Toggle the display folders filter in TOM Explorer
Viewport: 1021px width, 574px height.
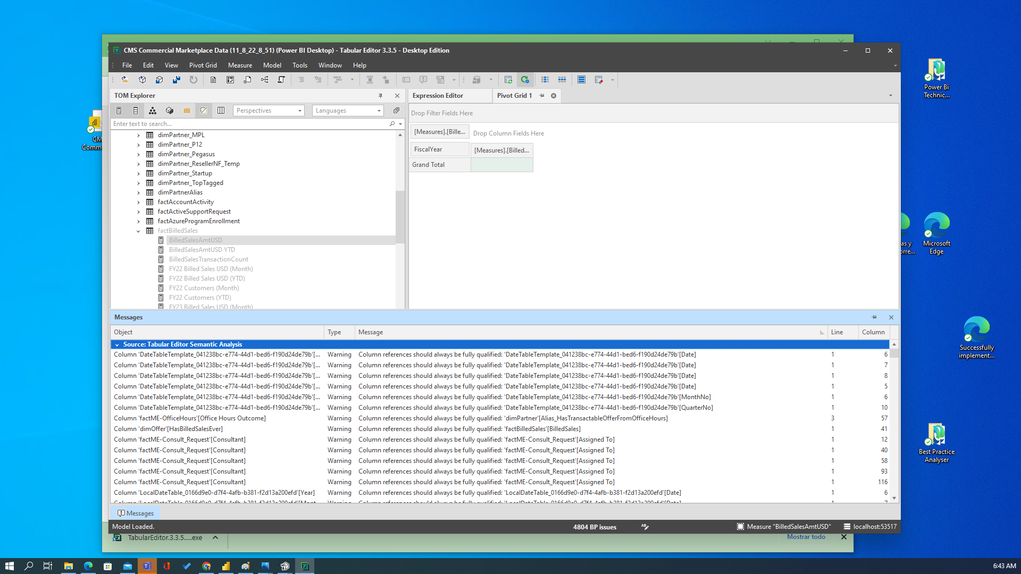(x=187, y=110)
